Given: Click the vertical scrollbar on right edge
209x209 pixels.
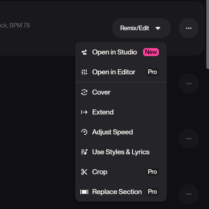Looking at the screenshot, I should (207, 33).
